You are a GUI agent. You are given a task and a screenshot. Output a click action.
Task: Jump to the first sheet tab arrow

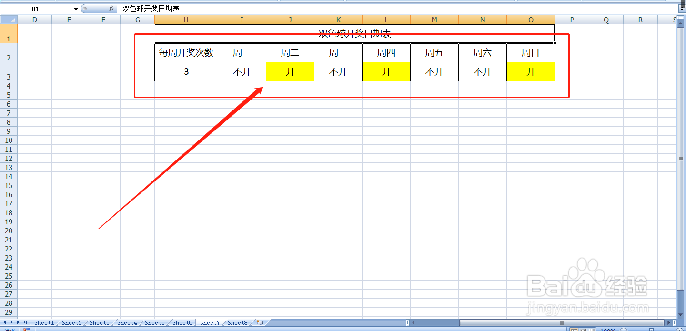coord(5,322)
